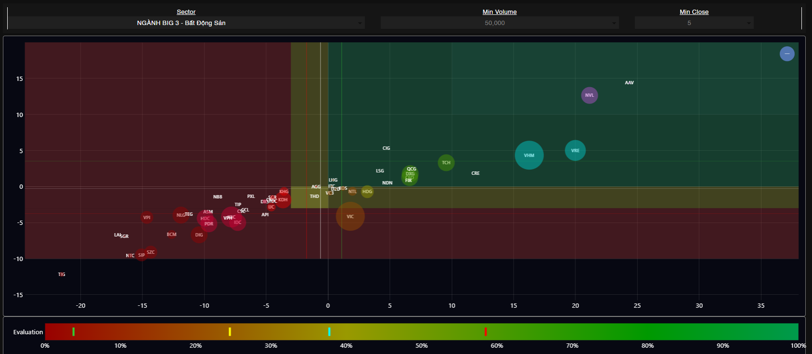Click the x-axis tick label -20
Image resolution: width=812 pixels, height=354 pixels.
click(80, 306)
